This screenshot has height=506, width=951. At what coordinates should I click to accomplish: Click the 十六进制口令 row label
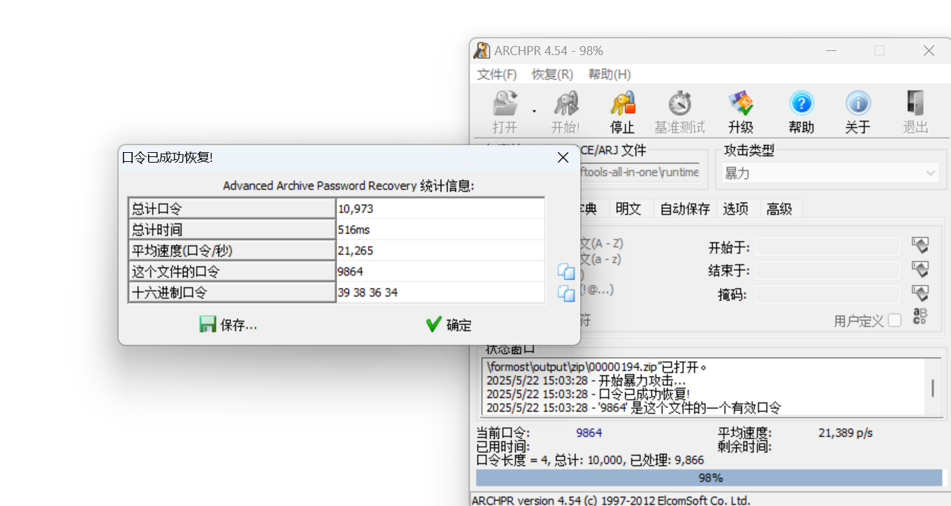tap(232, 292)
